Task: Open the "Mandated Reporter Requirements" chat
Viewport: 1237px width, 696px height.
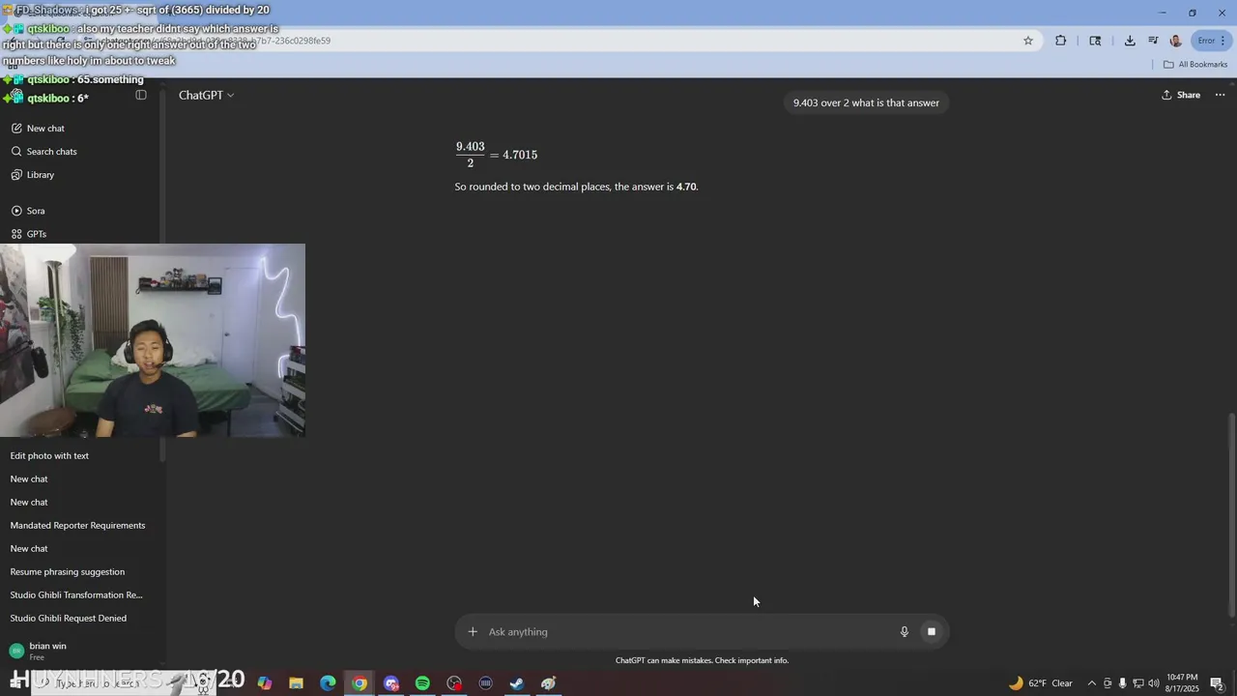Action: (x=77, y=525)
